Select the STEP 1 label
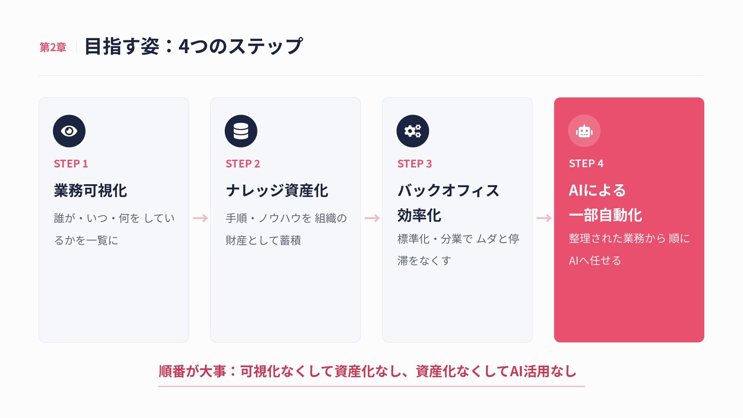The height and width of the screenshot is (418, 743). (71, 164)
